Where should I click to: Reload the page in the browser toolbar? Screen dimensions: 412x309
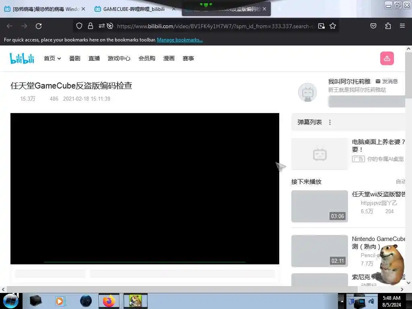[x=39, y=26]
